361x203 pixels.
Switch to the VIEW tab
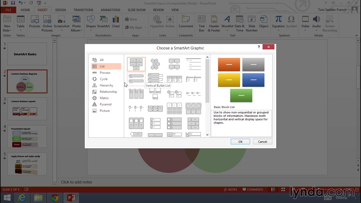[x=175, y=10]
